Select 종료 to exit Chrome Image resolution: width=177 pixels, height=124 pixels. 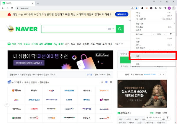pyautogui.click(x=153, y=64)
